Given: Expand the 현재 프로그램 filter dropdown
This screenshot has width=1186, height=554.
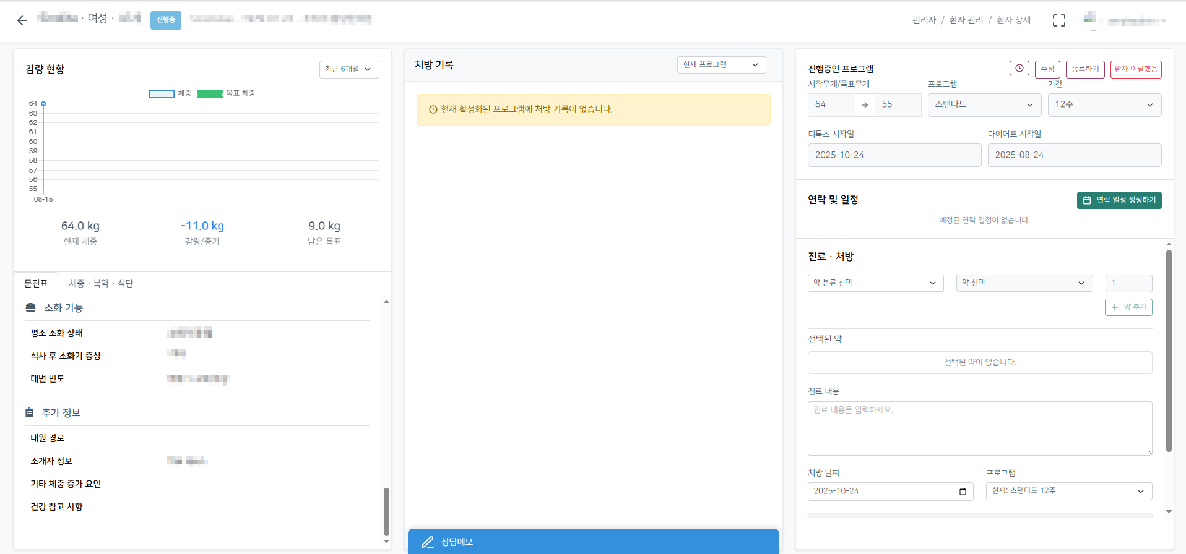Looking at the screenshot, I should pos(721,65).
